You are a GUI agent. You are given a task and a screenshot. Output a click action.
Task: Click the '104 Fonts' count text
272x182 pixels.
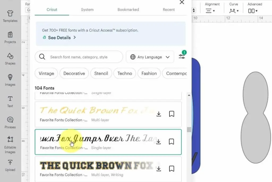tap(44, 88)
